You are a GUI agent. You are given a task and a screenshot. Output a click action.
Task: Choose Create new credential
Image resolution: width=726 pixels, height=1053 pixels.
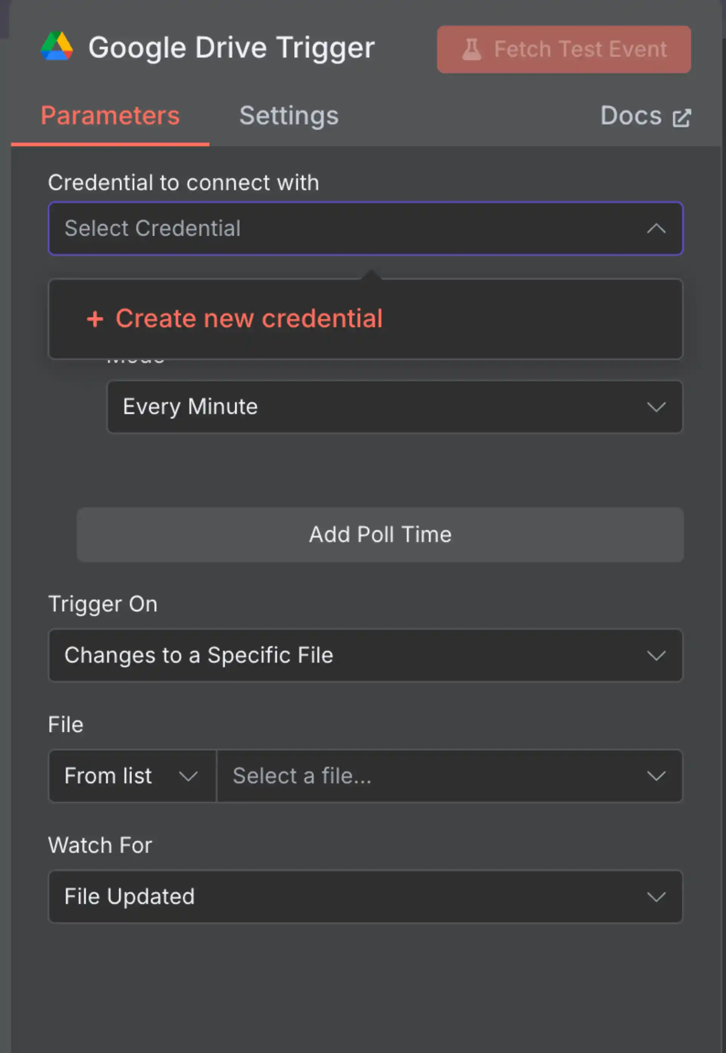[x=249, y=318]
